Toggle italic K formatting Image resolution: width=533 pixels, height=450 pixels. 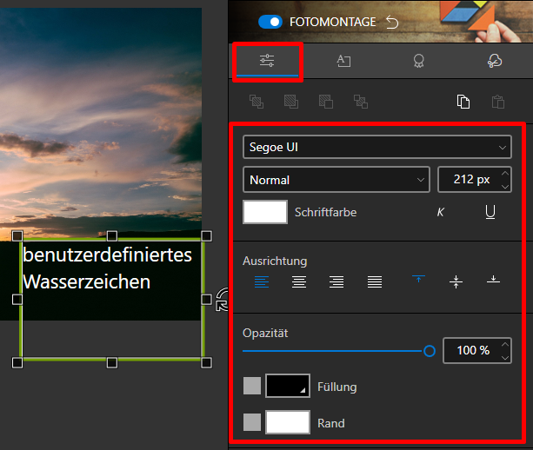(x=440, y=212)
